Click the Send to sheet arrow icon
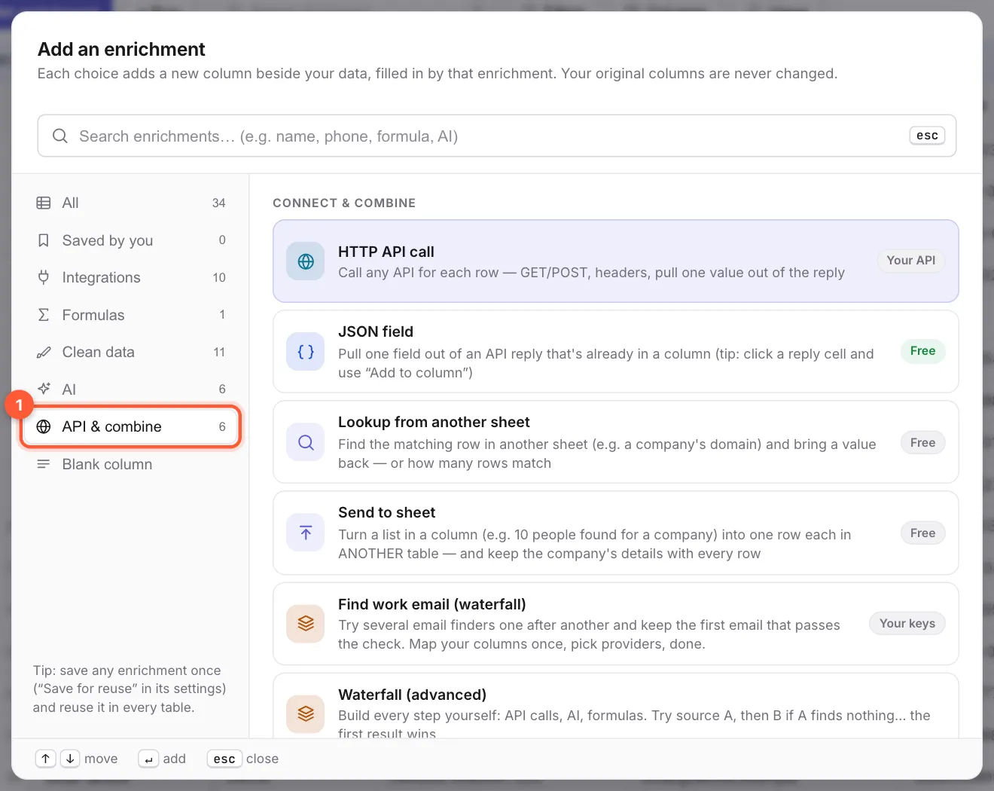 [x=306, y=533]
